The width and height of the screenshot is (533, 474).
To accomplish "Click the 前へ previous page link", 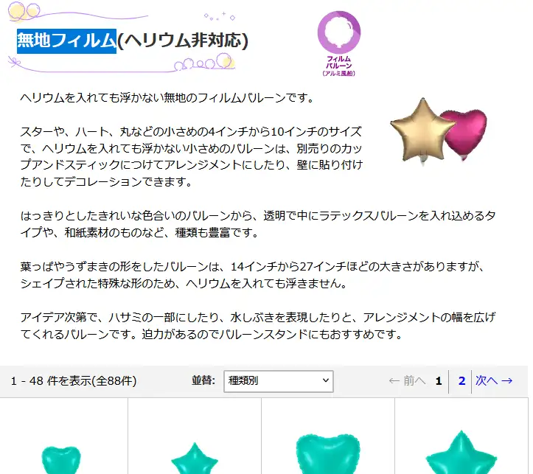I will pyautogui.click(x=407, y=381).
